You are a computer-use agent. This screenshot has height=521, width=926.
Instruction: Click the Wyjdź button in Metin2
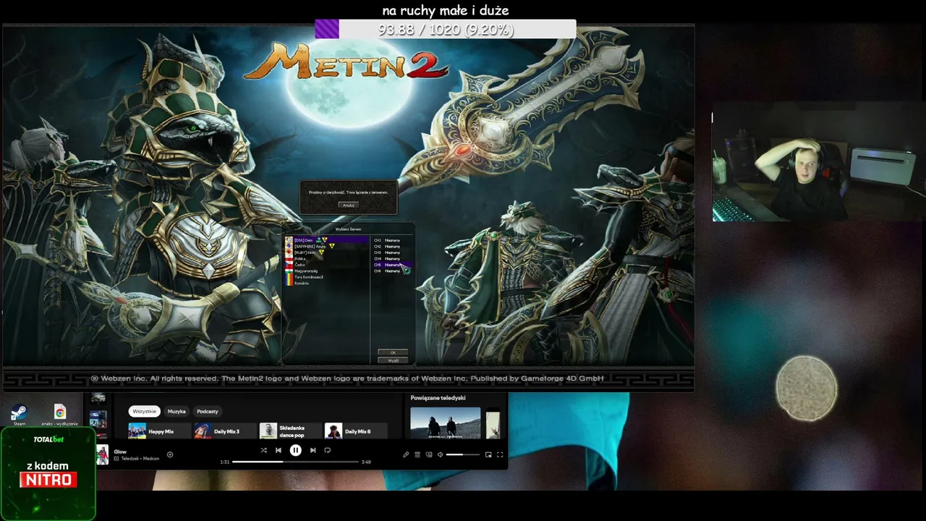(393, 360)
